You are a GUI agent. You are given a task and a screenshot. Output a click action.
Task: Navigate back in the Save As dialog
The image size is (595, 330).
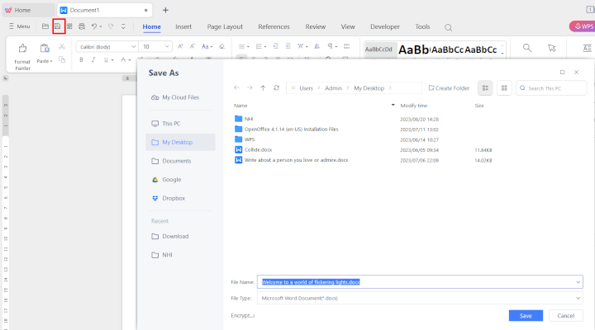pyautogui.click(x=237, y=87)
